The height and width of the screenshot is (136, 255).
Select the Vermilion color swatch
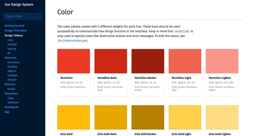tap(73, 61)
